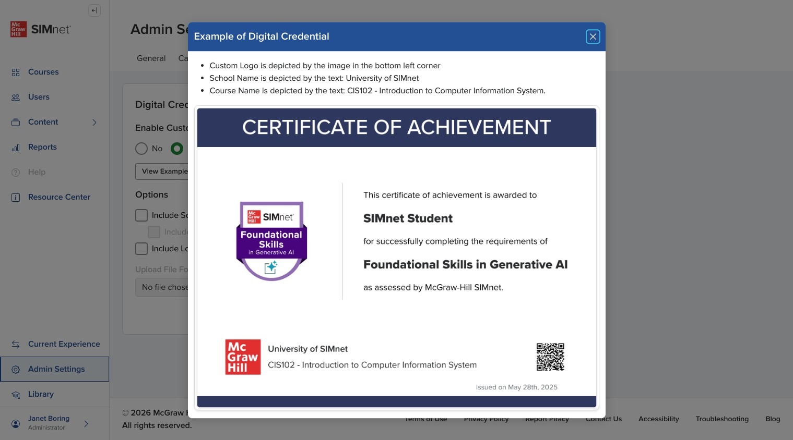Click the No file chosen upload field

click(x=162, y=287)
